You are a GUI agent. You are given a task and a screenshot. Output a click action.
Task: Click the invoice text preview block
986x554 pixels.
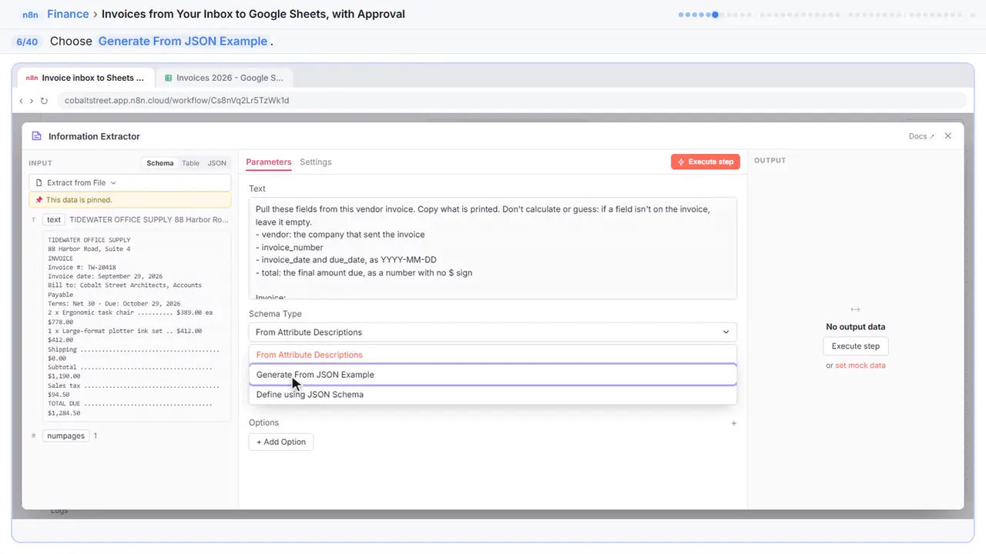tap(137, 326)
